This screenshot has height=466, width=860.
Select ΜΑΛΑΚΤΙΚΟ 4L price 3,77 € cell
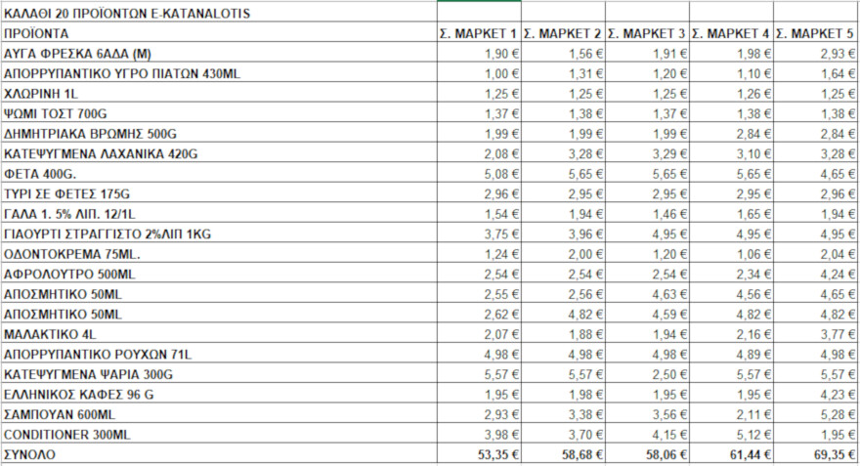[816, 333]
